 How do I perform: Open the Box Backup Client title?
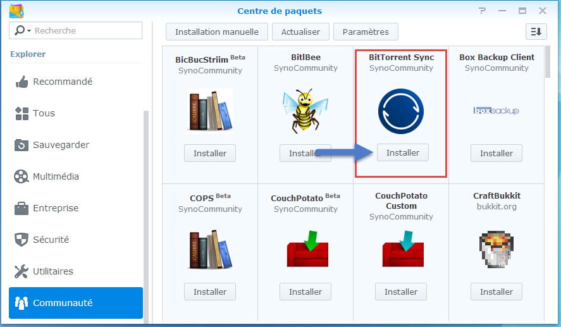click(496, 58)
